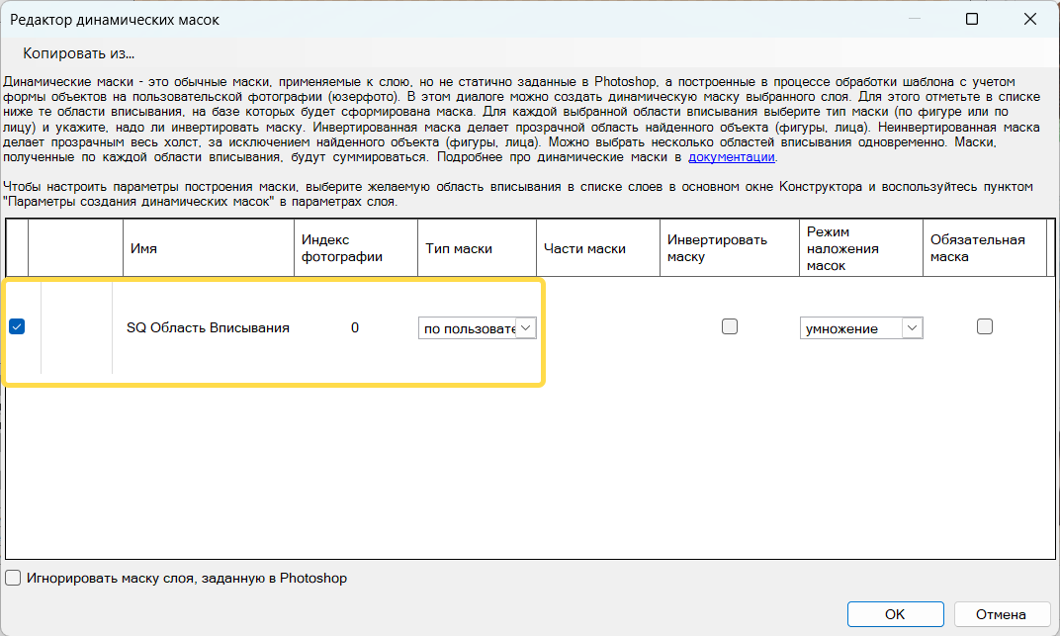The image size is (1060, 636).
Task: Click the Обязательная маска column header
Action: point(977,248)
